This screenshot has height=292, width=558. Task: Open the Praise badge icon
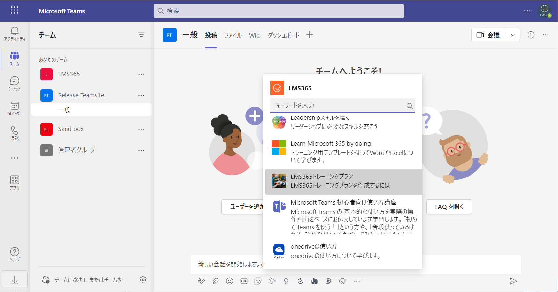pos(286,281)
